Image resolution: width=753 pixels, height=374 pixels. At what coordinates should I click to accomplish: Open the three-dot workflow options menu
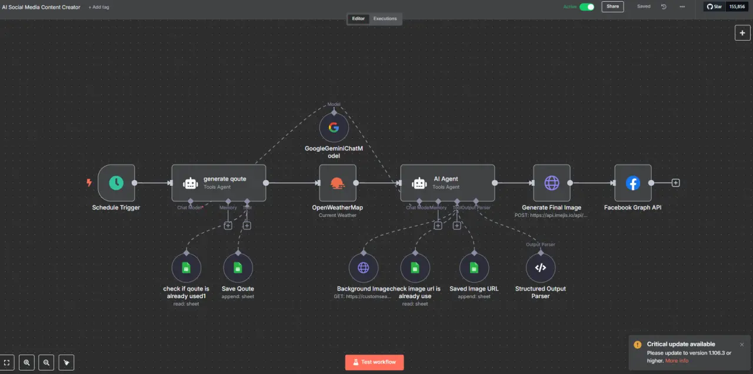(682, 6)
